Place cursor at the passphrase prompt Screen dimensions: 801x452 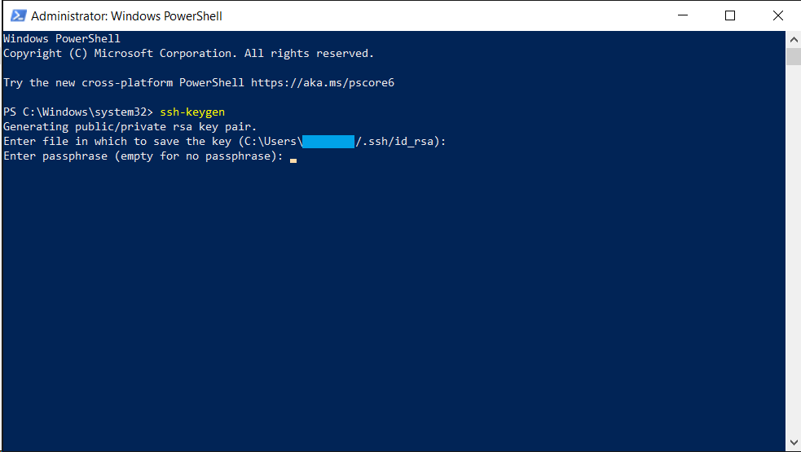point(293,156)
